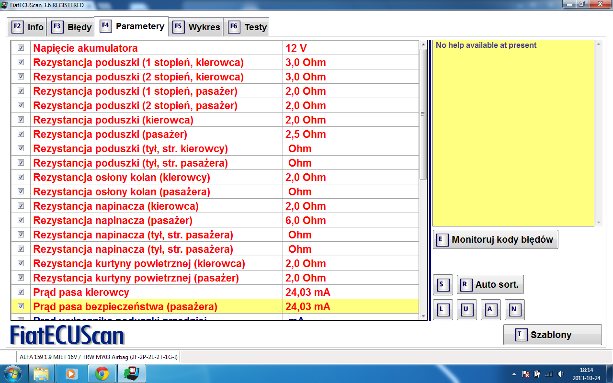The width and height of the screenshot is (613, 383).
Task: Open Windows Media Player from the taskbar
Action: [71, 373]
